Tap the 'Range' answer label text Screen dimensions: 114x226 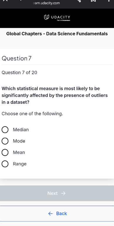tap(20, 164)
